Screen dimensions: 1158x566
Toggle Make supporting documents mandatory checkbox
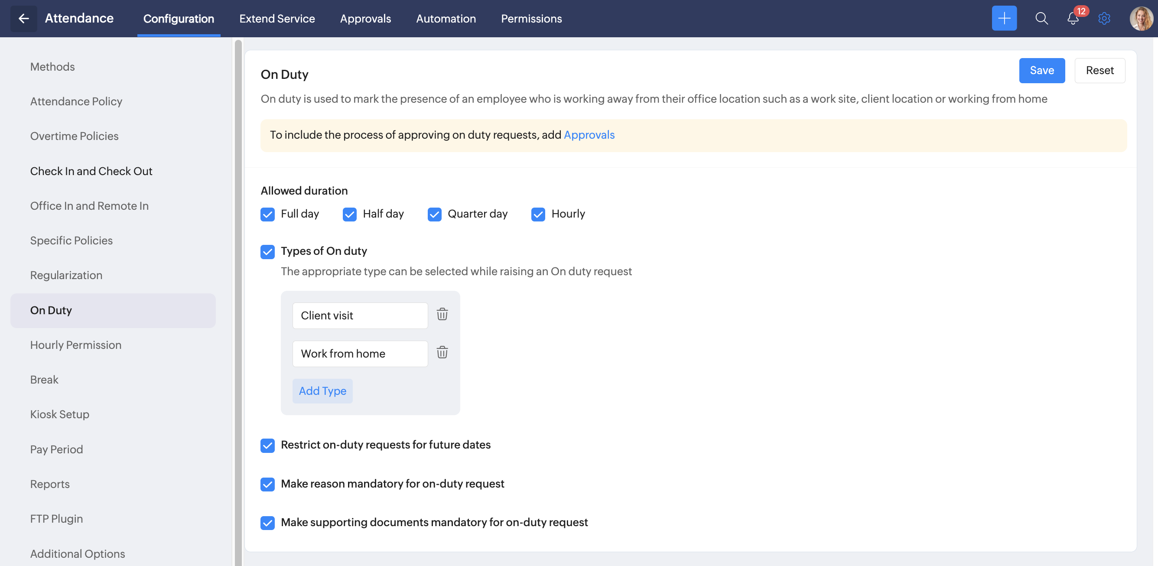(x=267, y=523)
